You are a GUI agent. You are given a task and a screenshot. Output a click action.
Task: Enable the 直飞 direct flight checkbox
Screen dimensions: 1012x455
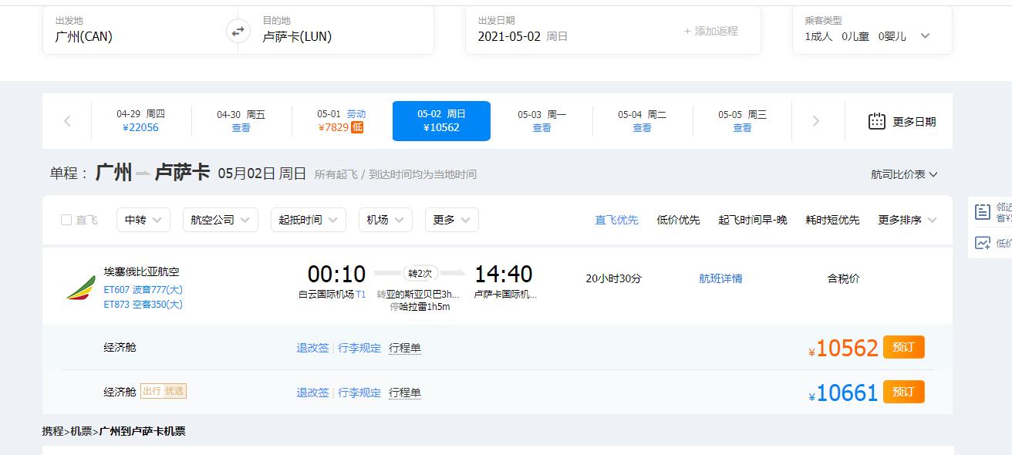click(x=68, y=219)
